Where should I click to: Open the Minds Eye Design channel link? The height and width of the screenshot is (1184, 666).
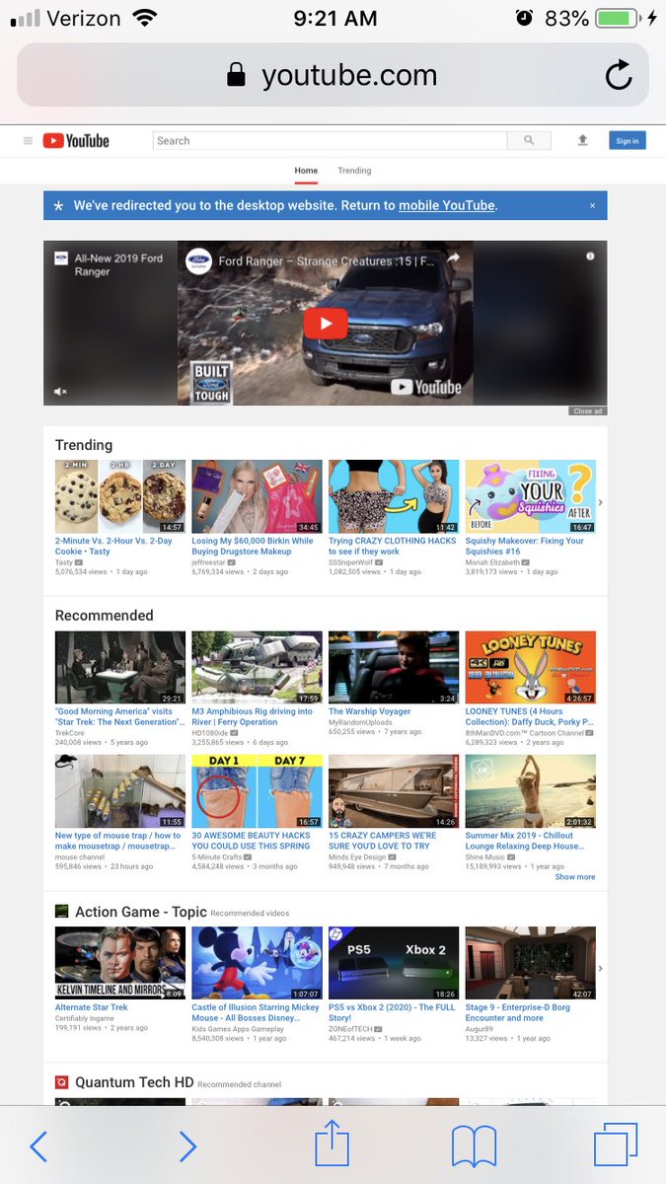358,857
